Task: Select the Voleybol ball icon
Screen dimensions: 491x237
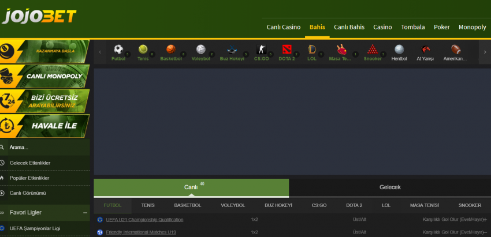Action: [201, 49]
